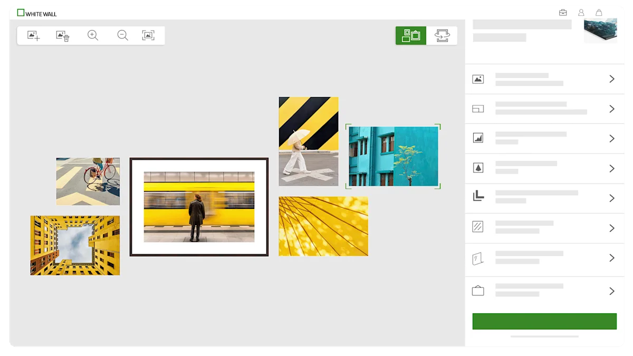The width and height of the screenshot is (633, 356).
Task: Click the Add image toolbar icon
Action: point(33,36)
